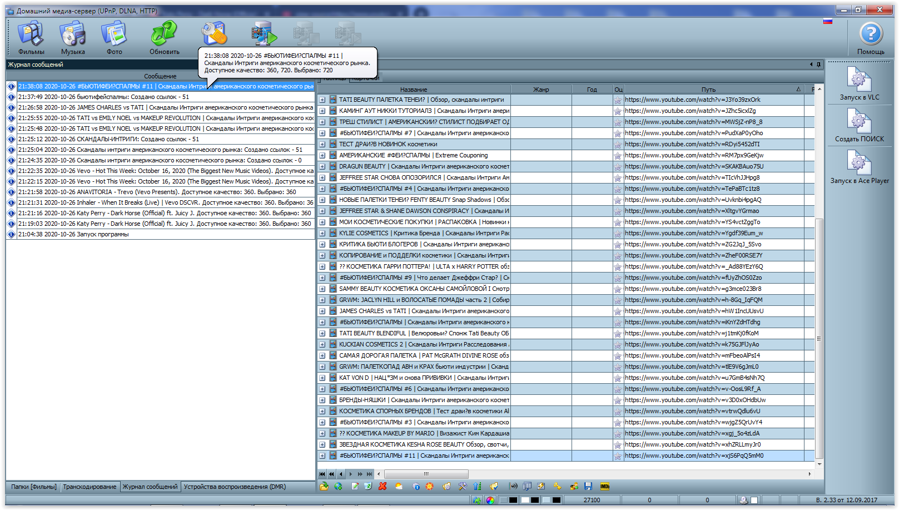The height and width of the screenshot is (510, 899).
Task: Open the color wheel in status bar
Action: pyautogui.click(x=490, y=500)
